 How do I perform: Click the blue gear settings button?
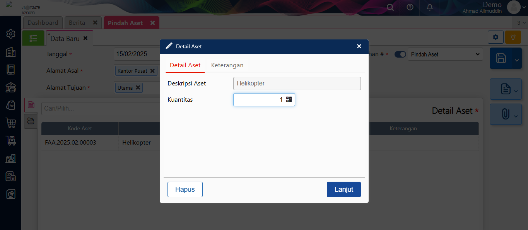(x=496, y=37)
